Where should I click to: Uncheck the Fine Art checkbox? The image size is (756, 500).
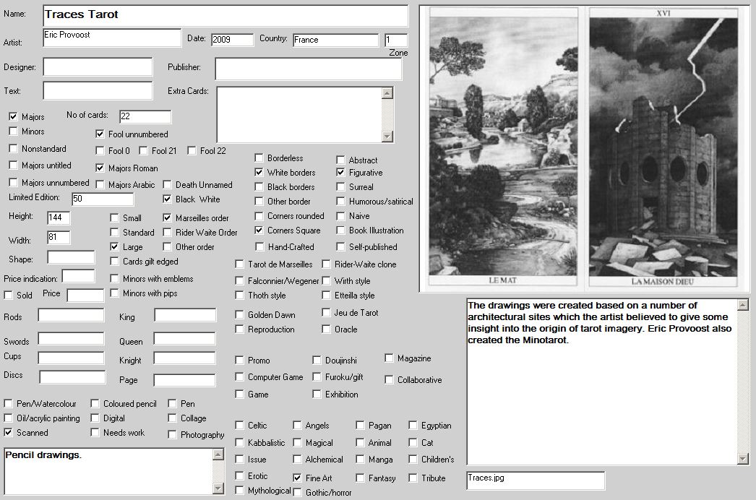click(x=298, y=478)
